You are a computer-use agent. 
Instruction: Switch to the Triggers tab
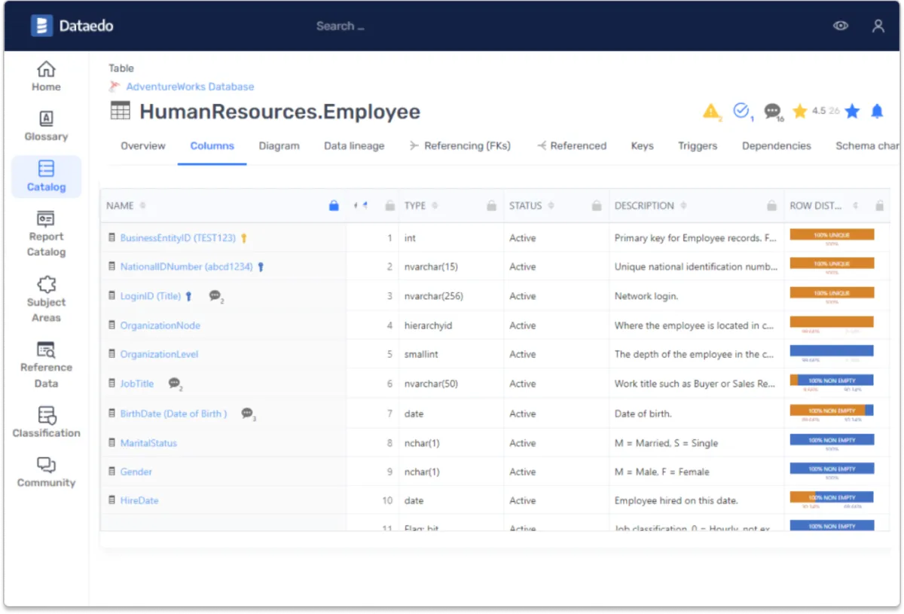coord(698,146)
